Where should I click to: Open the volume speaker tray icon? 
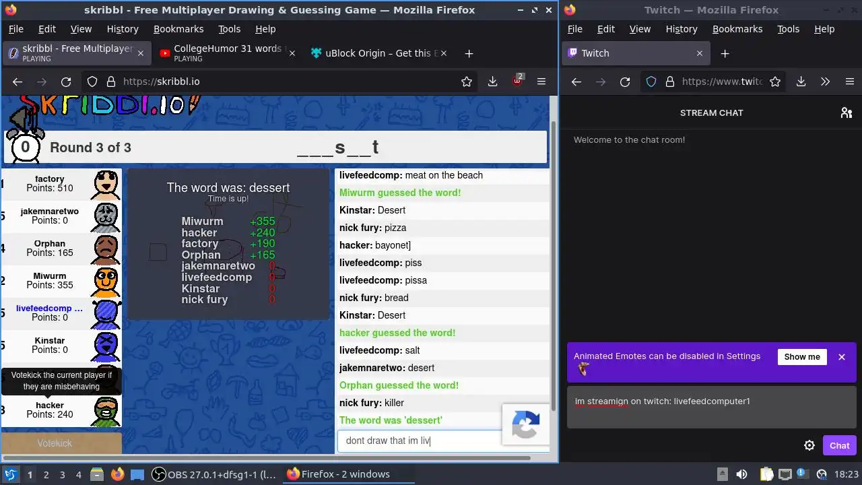pos(741,474)
